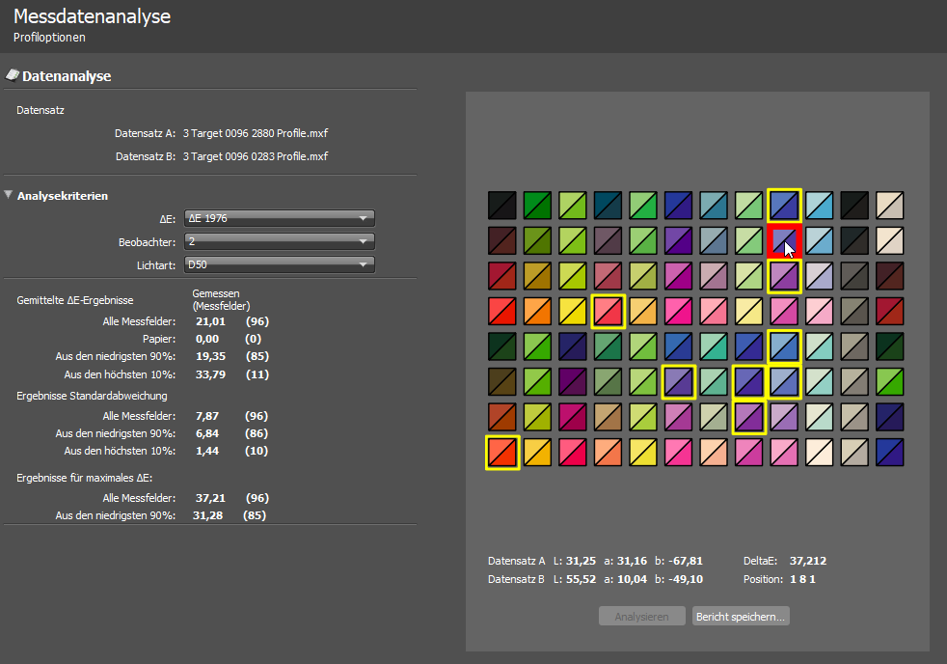Select the red-highlighted violet patch
The image size is (947, 664).
click(783, 239)
